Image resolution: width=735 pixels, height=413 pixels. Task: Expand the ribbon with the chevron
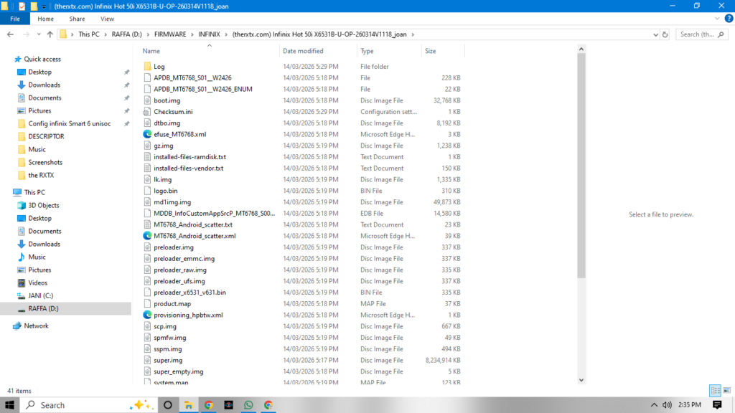click(718, 19)
